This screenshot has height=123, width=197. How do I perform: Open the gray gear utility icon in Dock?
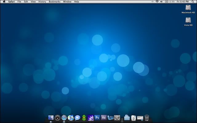tap(117, 118)
